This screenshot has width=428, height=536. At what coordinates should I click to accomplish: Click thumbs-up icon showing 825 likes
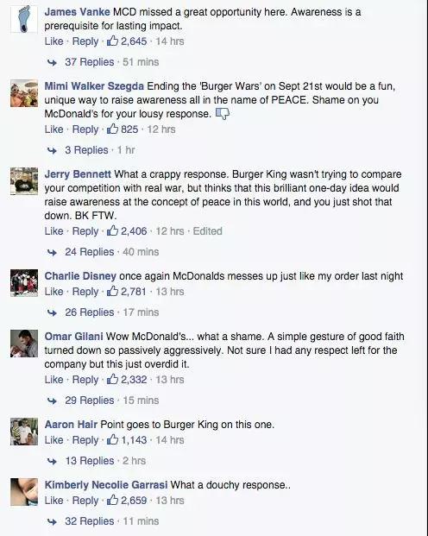112,129
